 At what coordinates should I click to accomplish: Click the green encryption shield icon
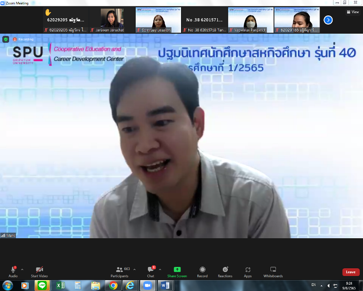click(5, 40)
